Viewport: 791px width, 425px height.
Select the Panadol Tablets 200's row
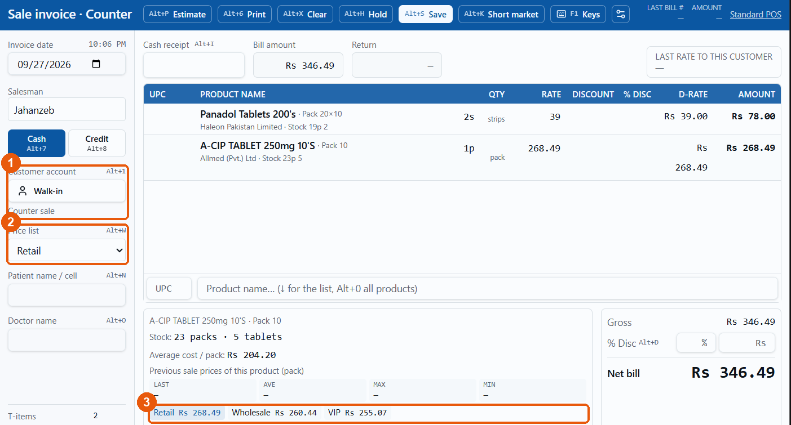click(x=462, y=119)
